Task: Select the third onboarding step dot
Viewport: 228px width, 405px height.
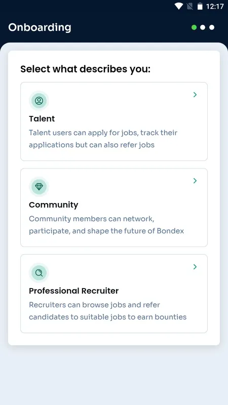Action: [x=212, y=27]
